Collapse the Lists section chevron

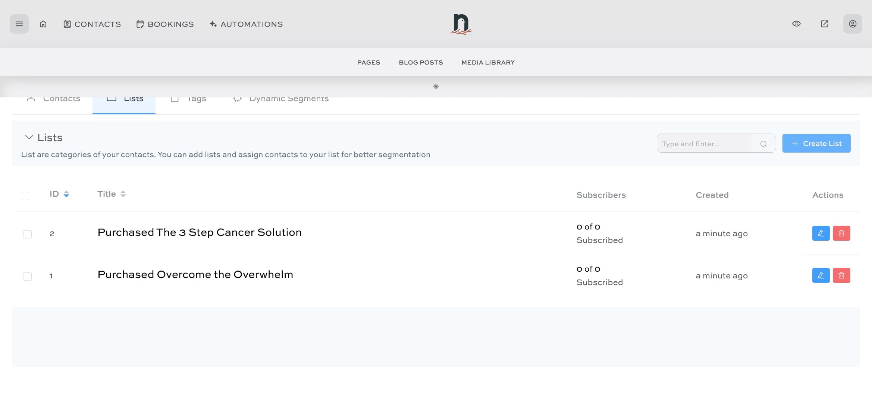(x=29, y=137)
